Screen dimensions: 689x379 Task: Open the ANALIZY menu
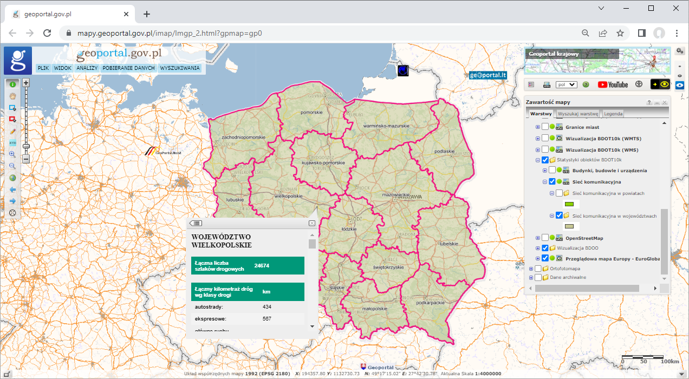[87, 68]
